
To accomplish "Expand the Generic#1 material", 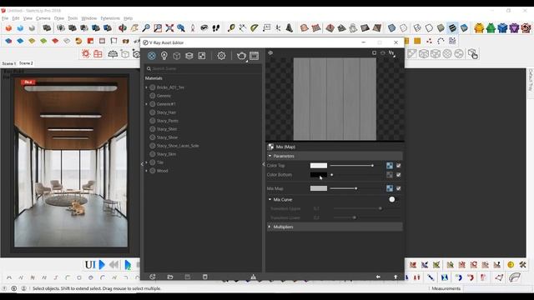I will click(147, 104).
